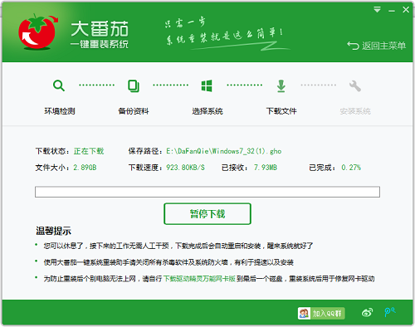This screenshot has width=415, height=327.
Task: Click 返回主菜单 to return to main menu
Action: [377, 46]
